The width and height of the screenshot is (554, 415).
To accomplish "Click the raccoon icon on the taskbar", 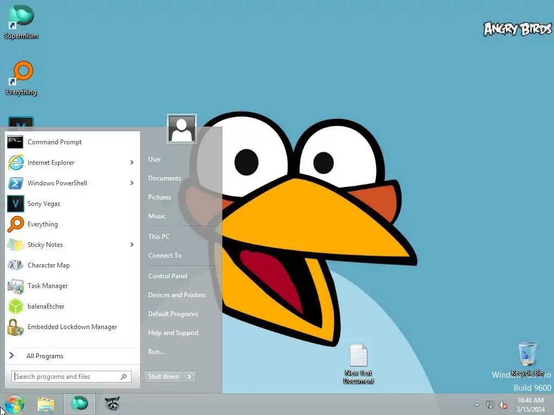I will tap(113, 404).
